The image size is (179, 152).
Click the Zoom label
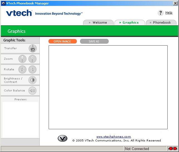[8, 59]
